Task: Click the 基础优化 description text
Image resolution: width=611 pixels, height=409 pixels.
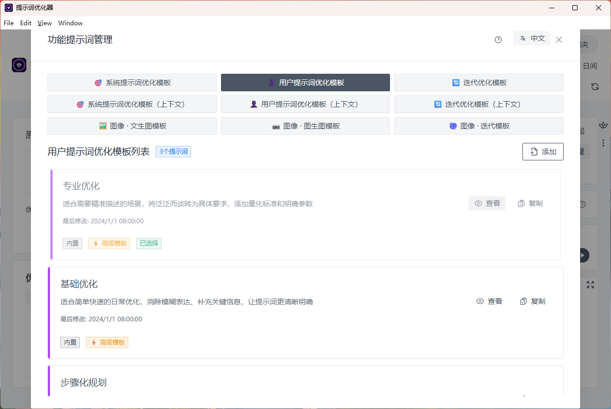Action: 186,302
